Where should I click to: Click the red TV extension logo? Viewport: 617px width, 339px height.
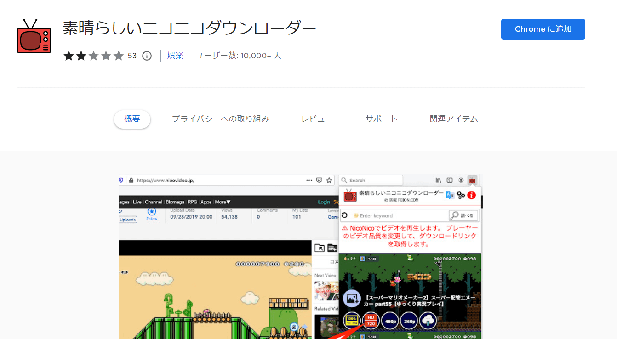pyautogui.click(x=34, y=36)
